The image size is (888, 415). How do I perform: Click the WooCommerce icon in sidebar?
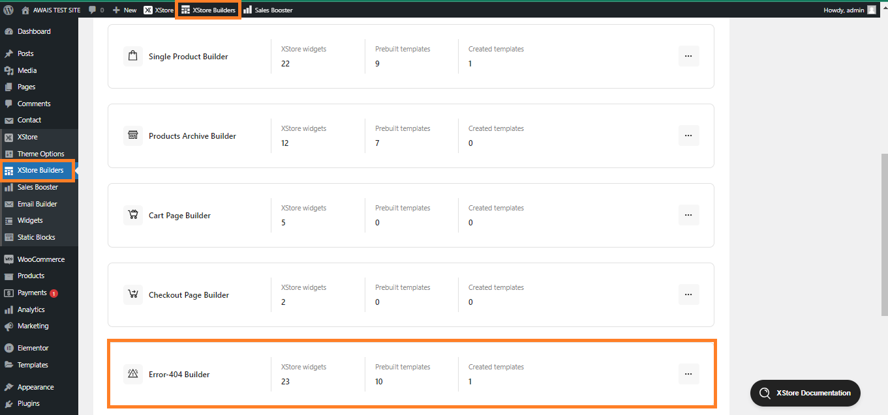8,259
